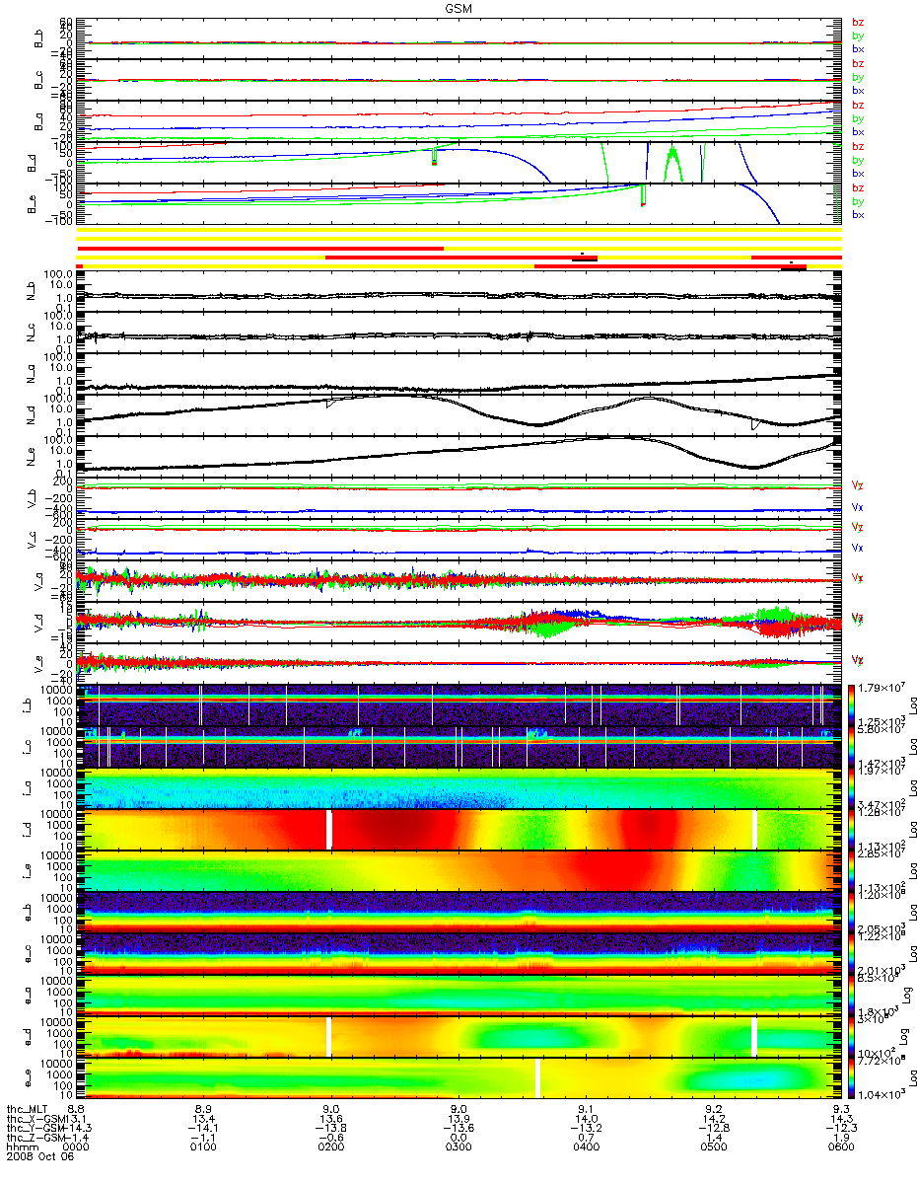Viewport: 917px width, 1184px height.
Task: Click the white data gap in e_e spectrogram
Action: [x=537, y=1078]
